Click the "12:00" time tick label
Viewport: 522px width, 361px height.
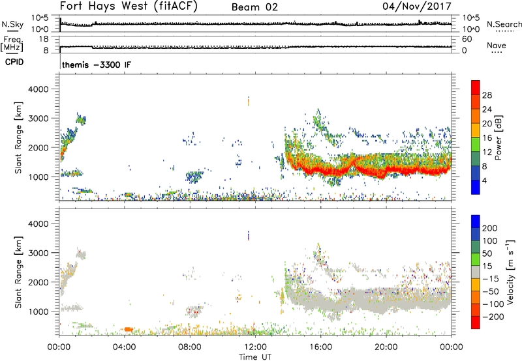pos(255,347)
